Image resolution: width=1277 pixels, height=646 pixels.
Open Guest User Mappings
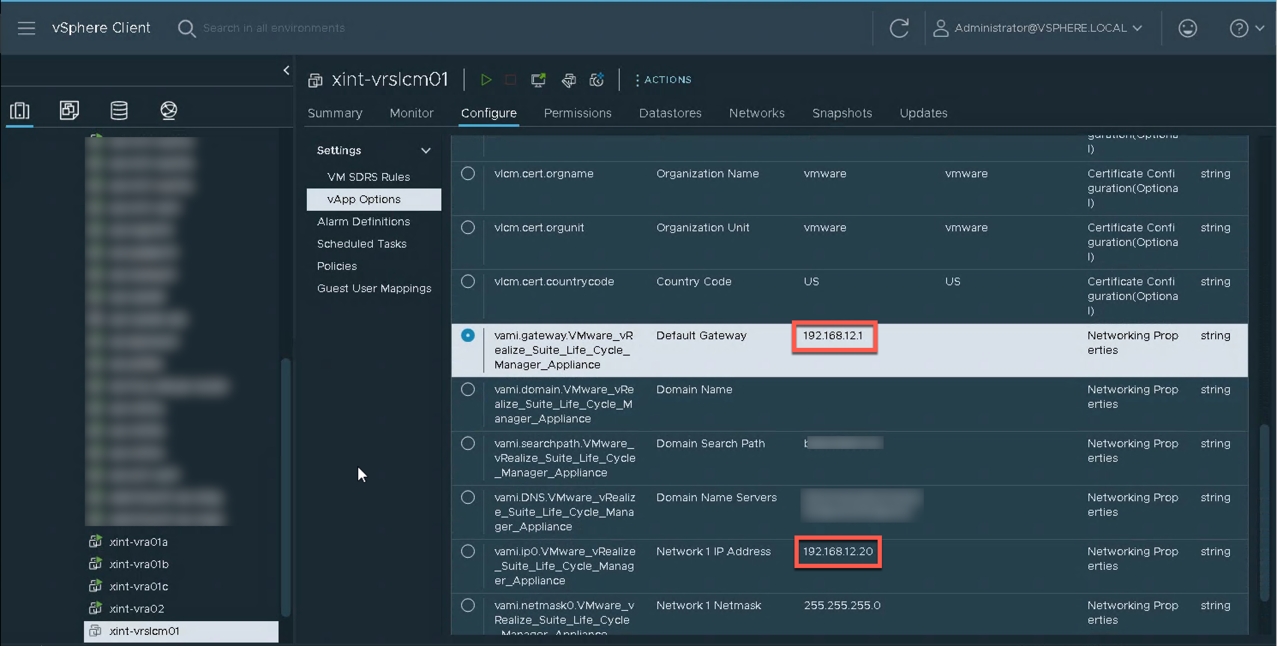(x=374, y=288)
